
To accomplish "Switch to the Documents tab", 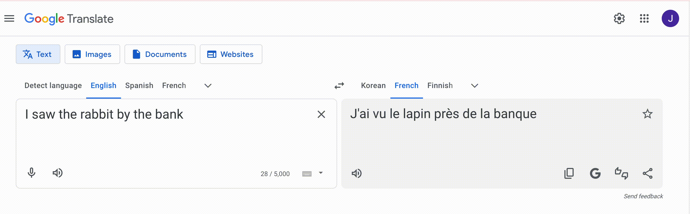I will click(160, 54).
